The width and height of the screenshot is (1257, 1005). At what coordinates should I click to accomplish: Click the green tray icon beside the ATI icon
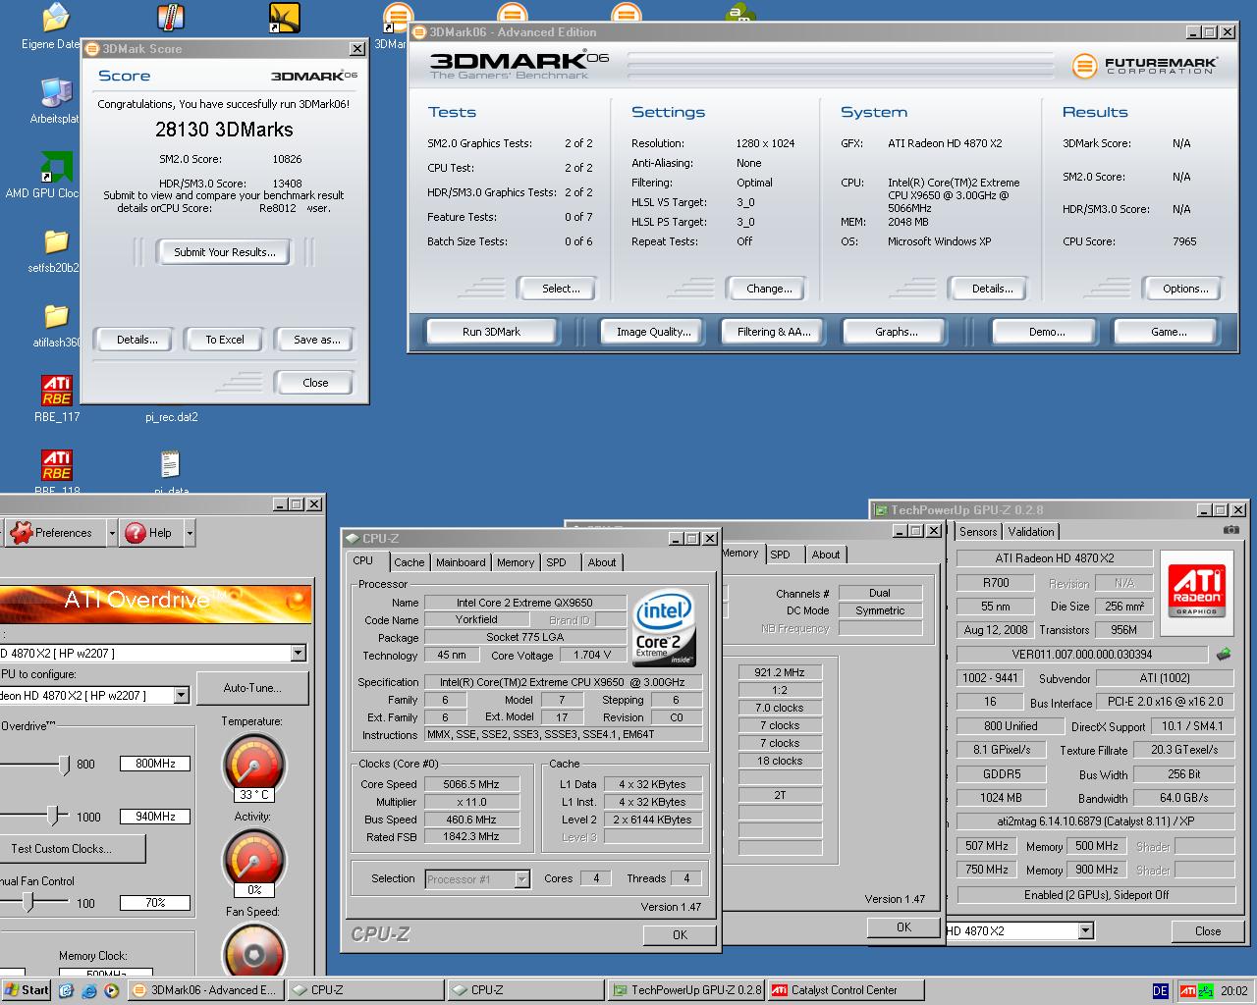click(x=1206, y=991)
